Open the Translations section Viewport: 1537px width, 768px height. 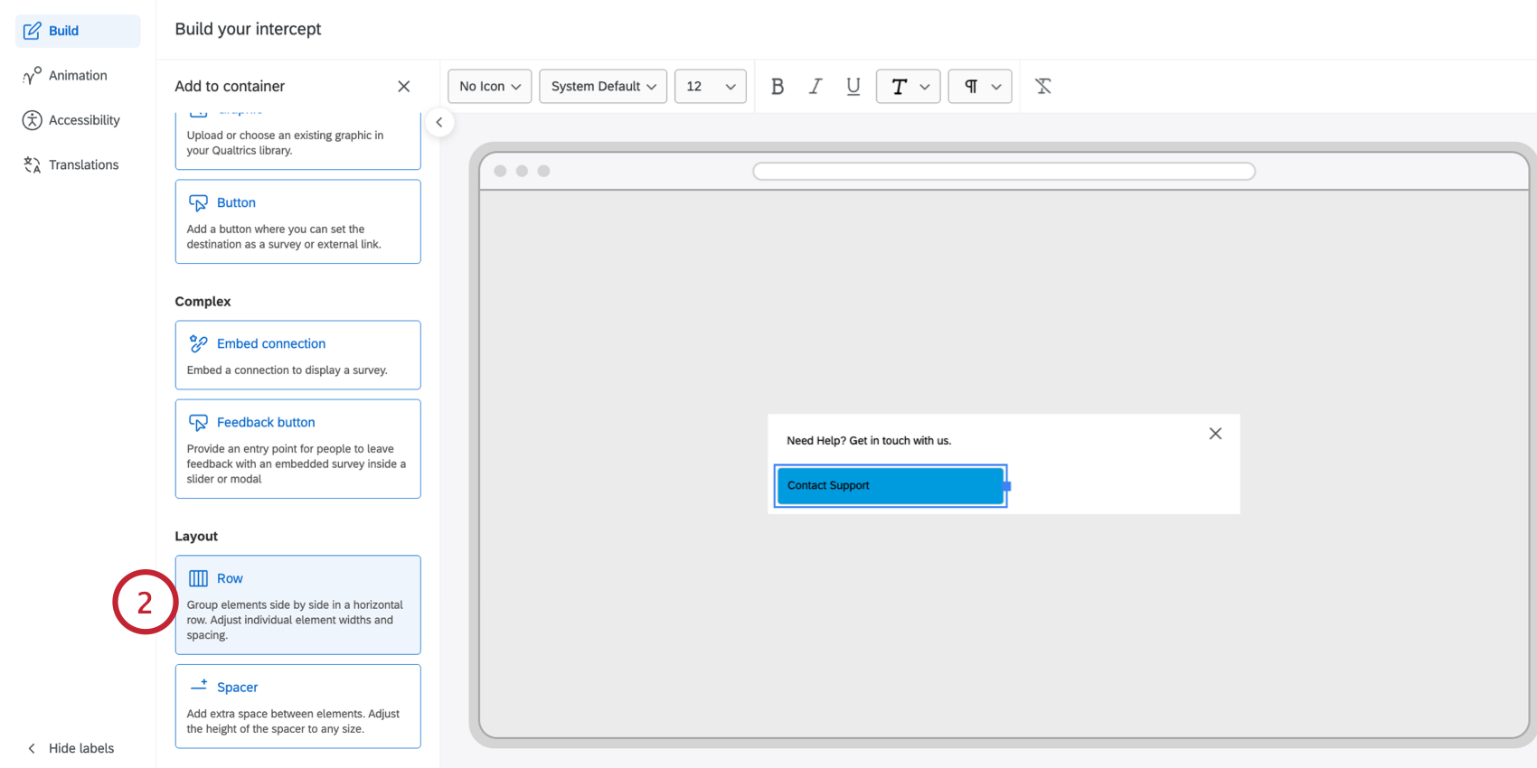[78, 164]
